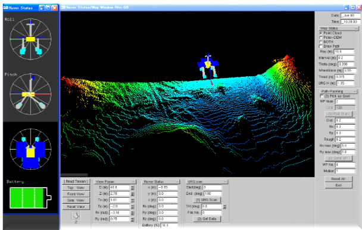Click the Ray (m) input field
Screen dimensions: 362x230
coord(344,52)
